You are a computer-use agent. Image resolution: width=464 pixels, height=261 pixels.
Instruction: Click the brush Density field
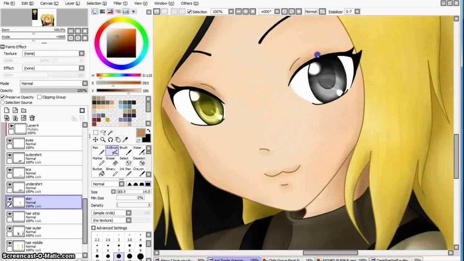point(133,205)
